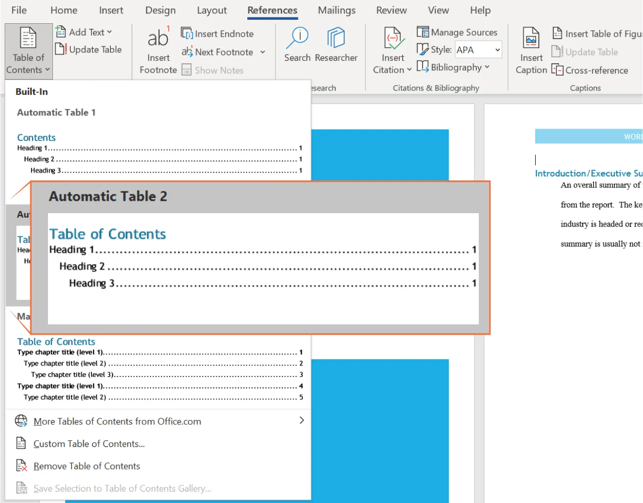Insert an endnote
Image resolution: width=643 pixels, height=503 pixels.
(219, 33)
